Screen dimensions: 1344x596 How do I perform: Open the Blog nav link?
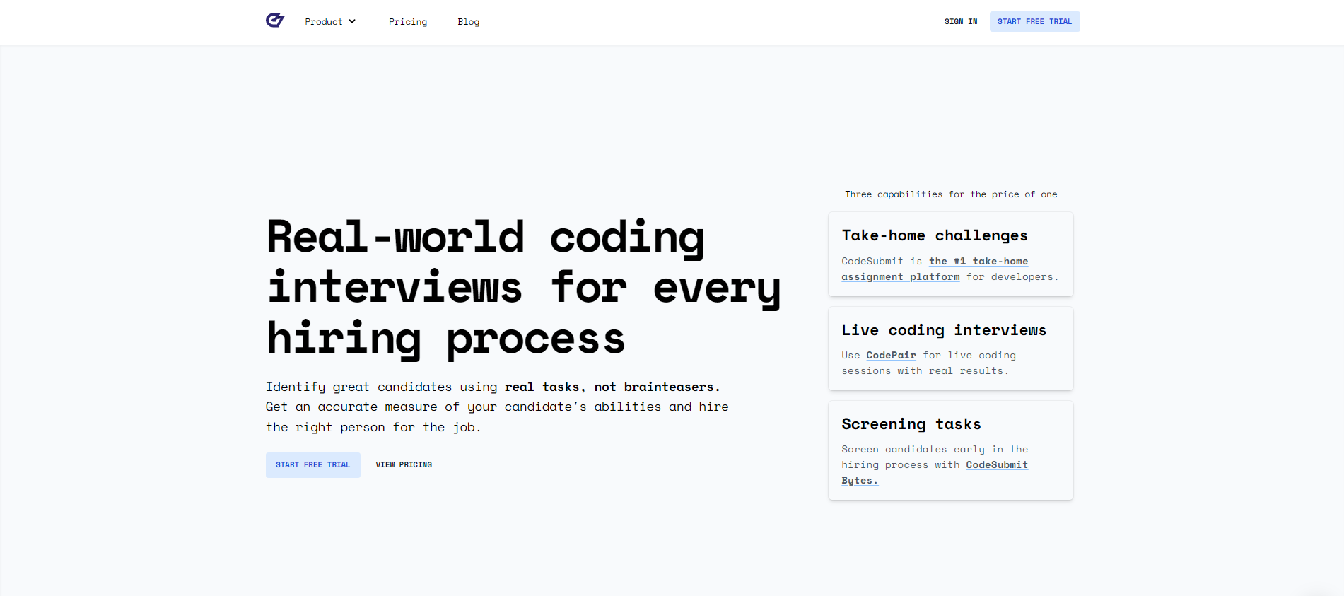[x=468, y=22]
